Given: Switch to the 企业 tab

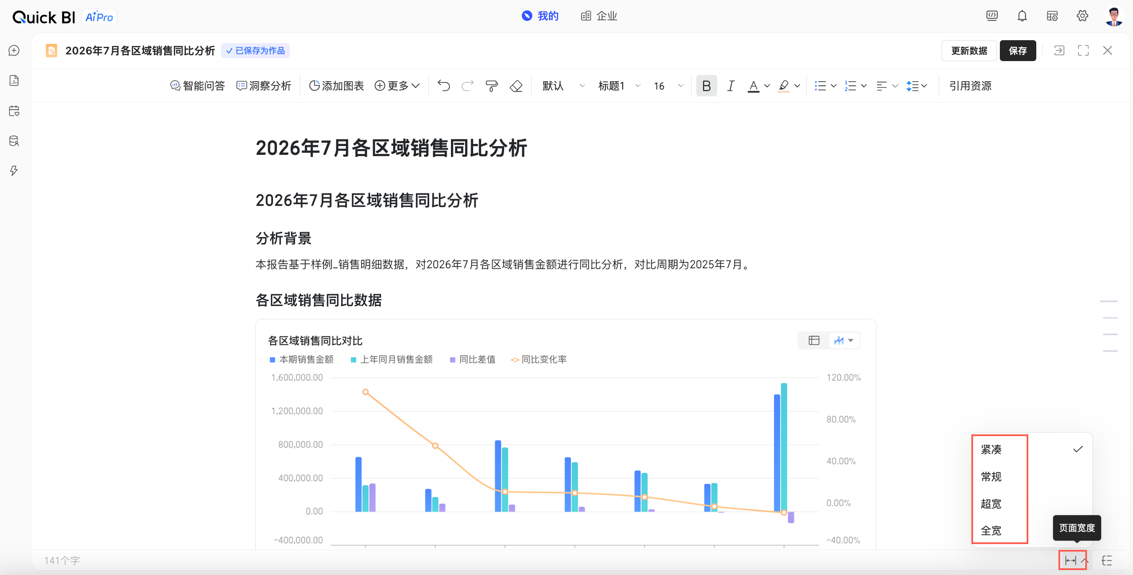Looking at the screenshot, I should coord(599,16).
